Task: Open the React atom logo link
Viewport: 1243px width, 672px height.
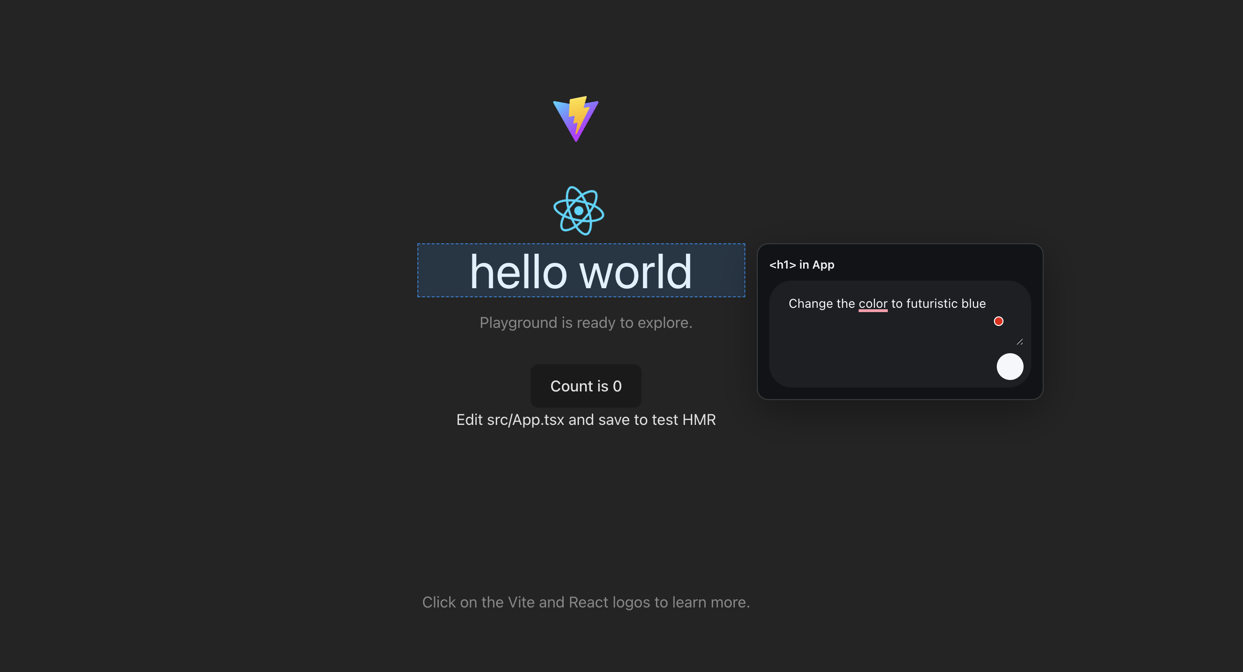Action: coord(578,210)
